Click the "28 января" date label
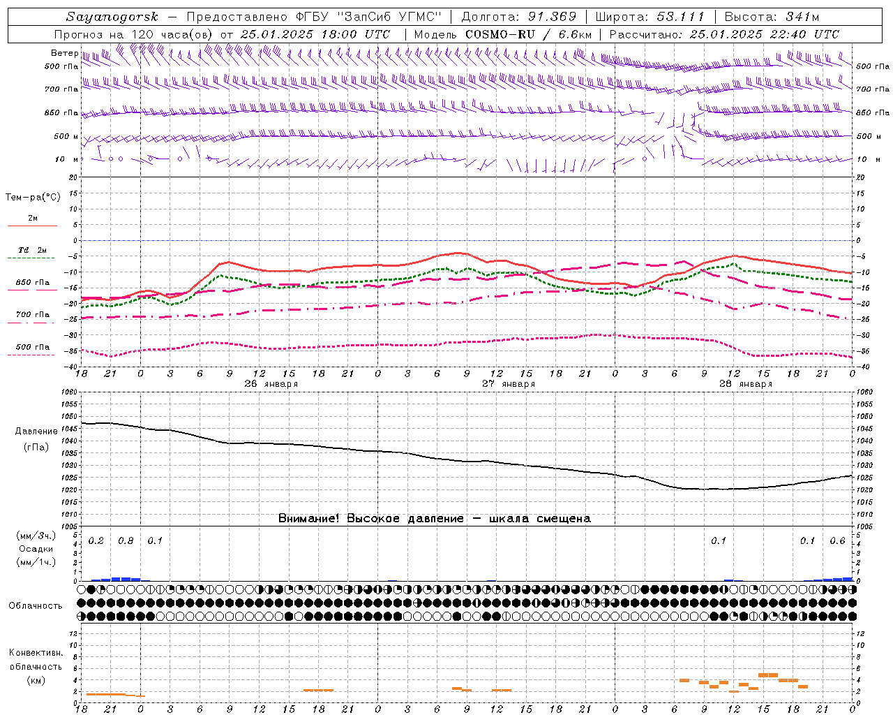The width and height of the screenshot is (893, 715). pyautogui.click(x=746, y=384)
